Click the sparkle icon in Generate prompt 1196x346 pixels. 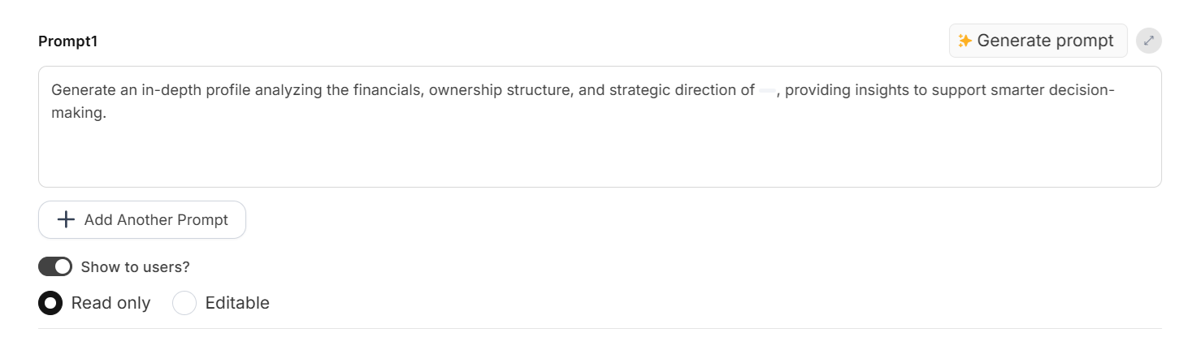point(964,41)
